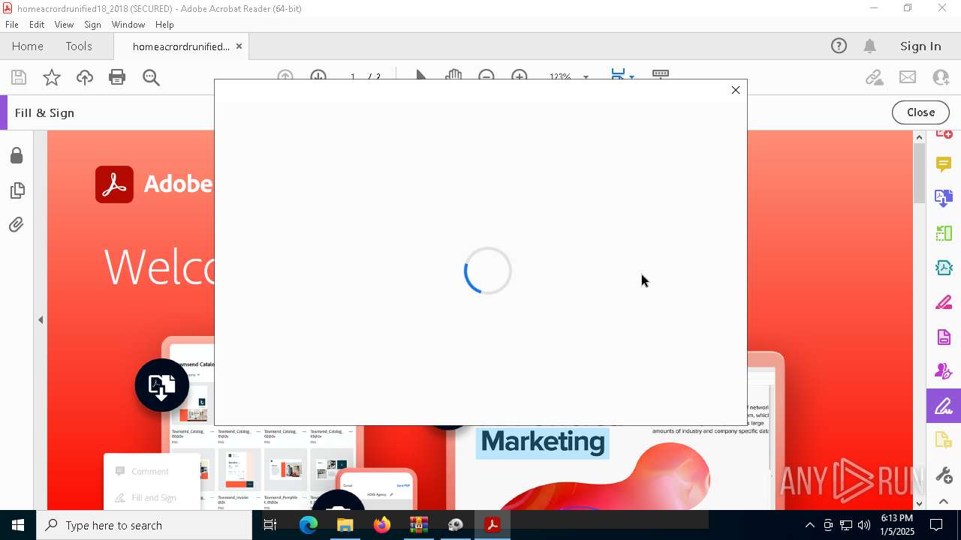961x540 pixels.
Task: Show hidden system tray icons
Action: [x=809, y=525]
